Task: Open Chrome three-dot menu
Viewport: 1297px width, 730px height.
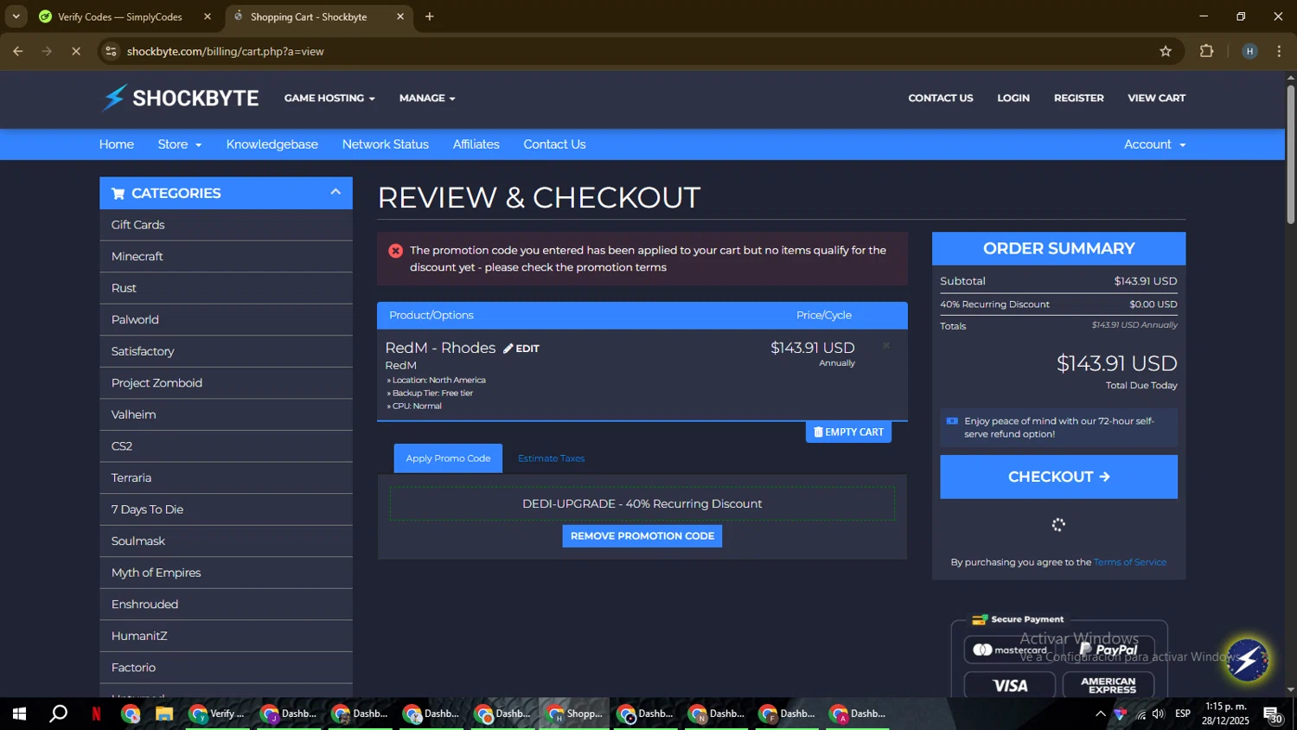Action: (x=1279, y=51)
